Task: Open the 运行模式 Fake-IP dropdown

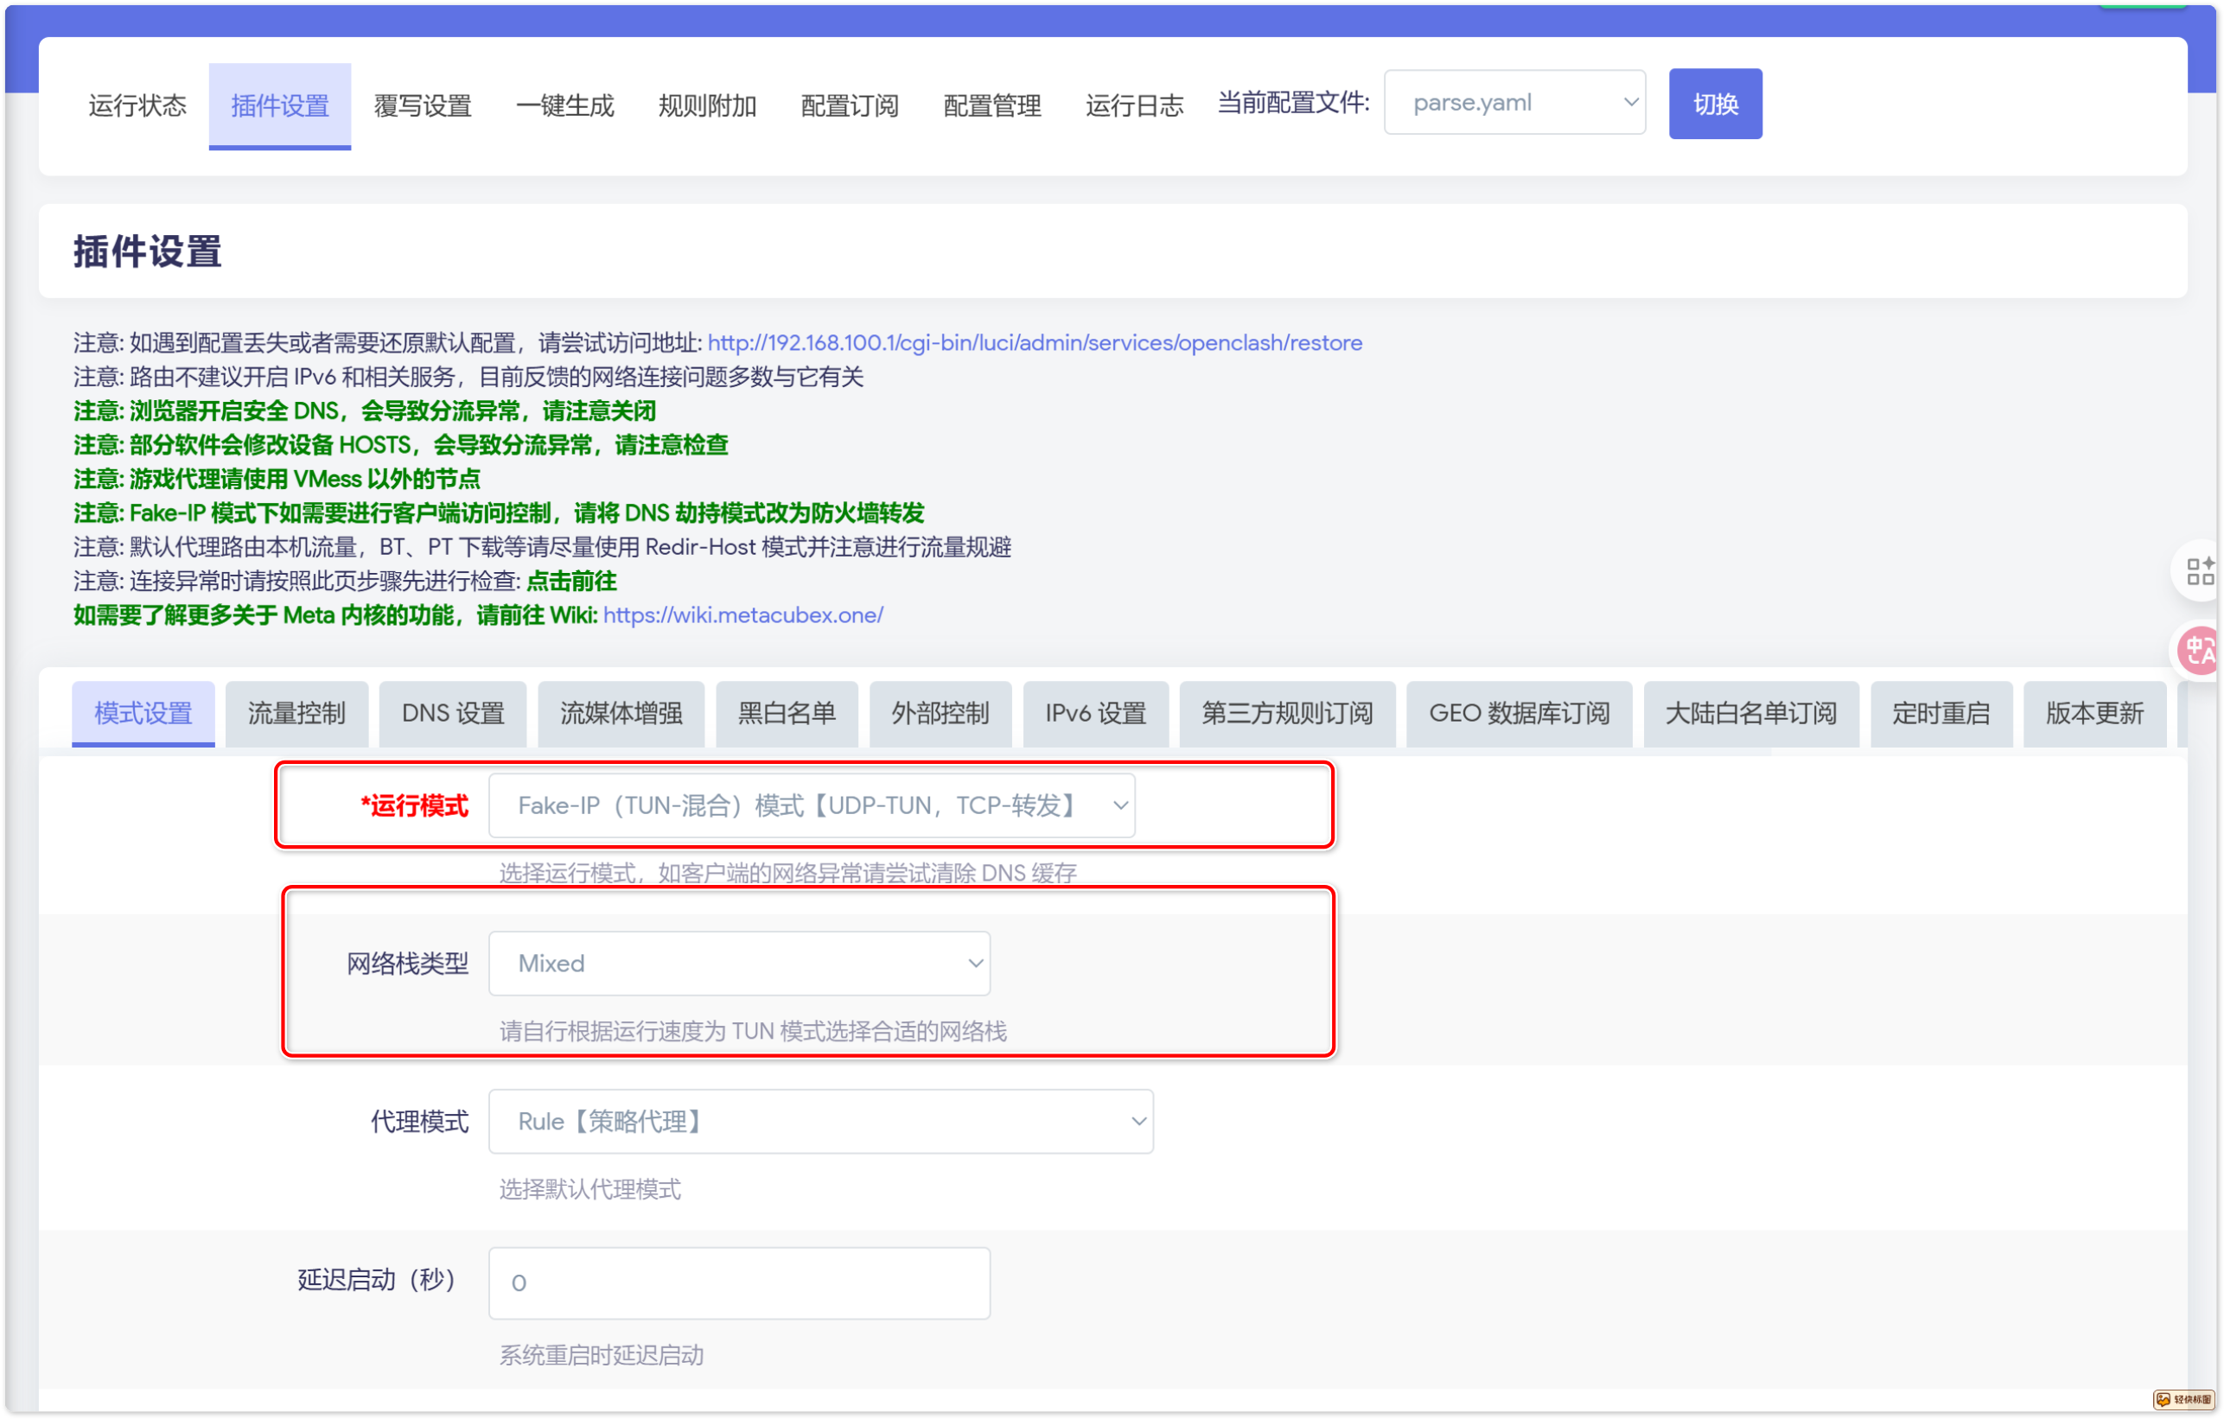Action: [x=811, y=806]
